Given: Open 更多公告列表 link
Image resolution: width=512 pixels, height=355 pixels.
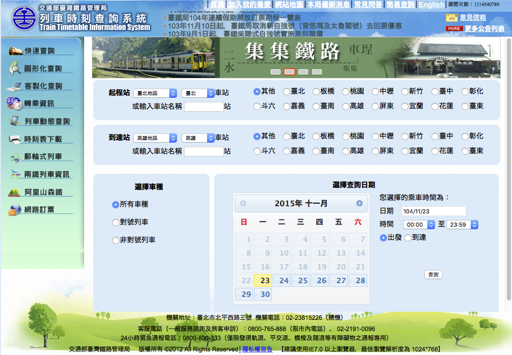Looking at the screenshot, I should (x=484, y=29).
